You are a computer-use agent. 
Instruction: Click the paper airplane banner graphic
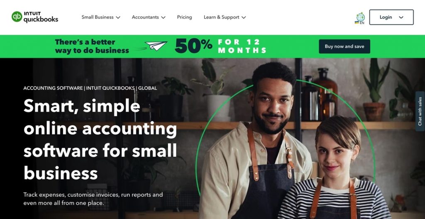coord(153,46)
